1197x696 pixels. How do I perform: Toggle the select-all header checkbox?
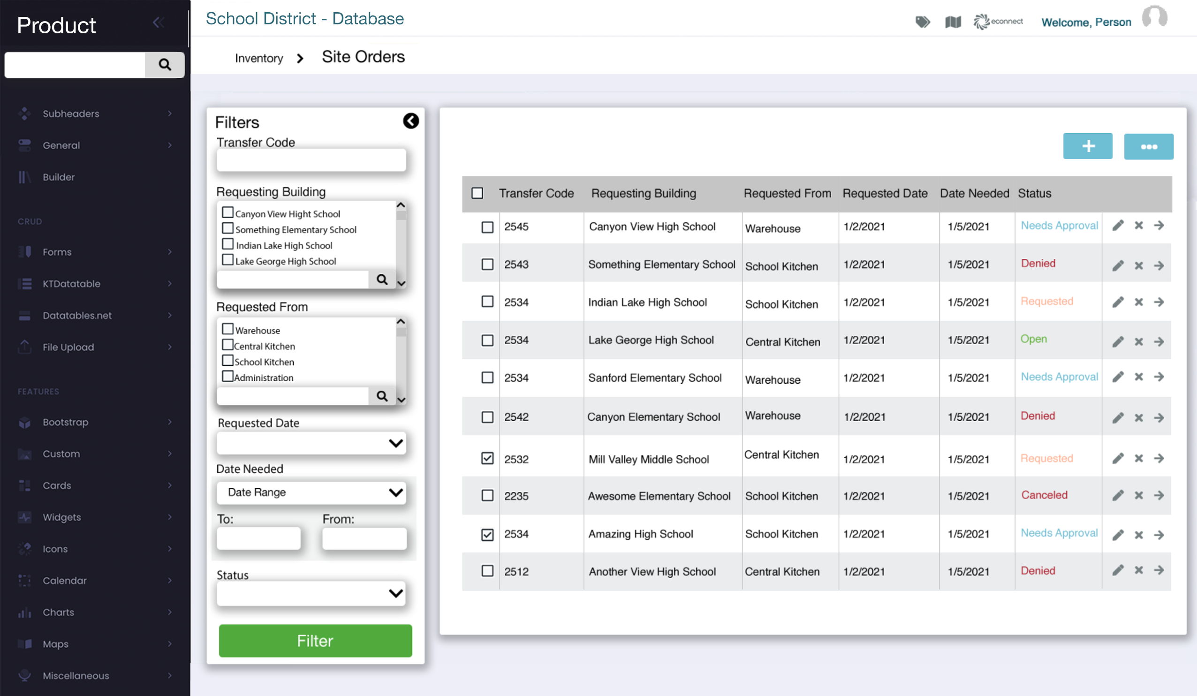(x=477, y=193)
